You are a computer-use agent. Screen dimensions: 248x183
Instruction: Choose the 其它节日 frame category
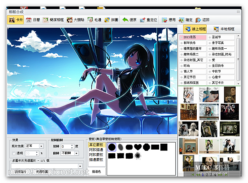[193, 77]
